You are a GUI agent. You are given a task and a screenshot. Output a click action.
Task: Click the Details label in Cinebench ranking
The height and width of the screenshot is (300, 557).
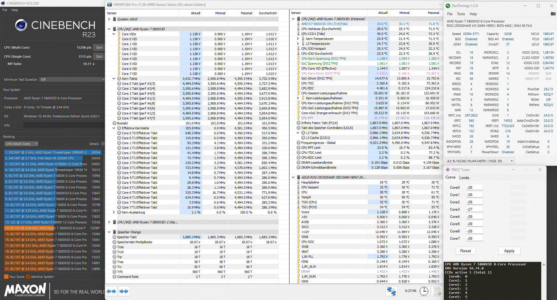click(x=94, y=144)
